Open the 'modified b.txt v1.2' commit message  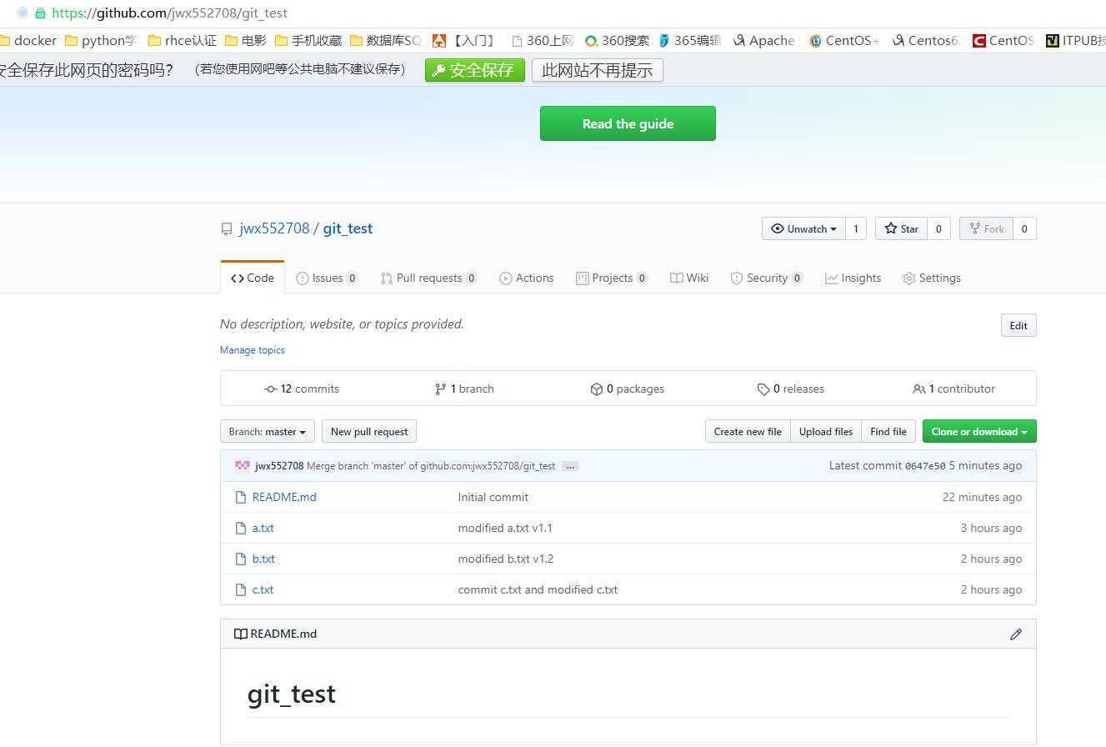coord(506,559)
